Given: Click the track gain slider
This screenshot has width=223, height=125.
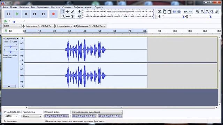Looking at the screenshot, I should coord(10,46).
